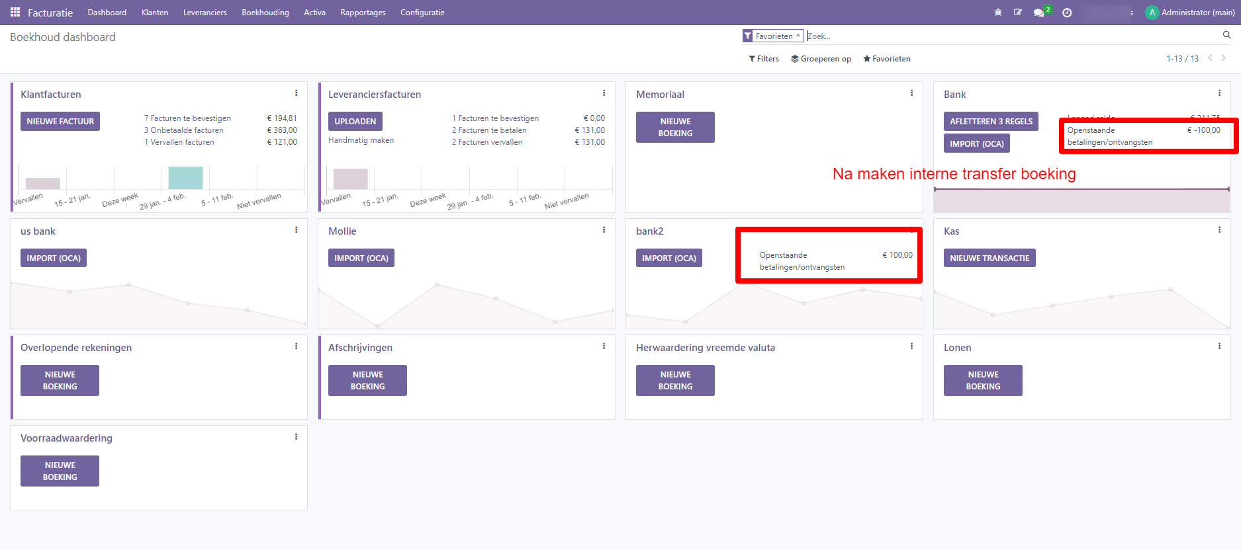Expand the Filters dropdown
This screenshot has width=1241, height=550.
pyautogui.click(x=764, y=59)
